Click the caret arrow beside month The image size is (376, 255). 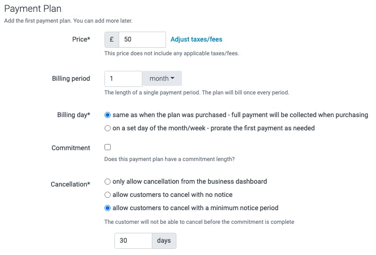pyautogui.click(x=173, y=78)
